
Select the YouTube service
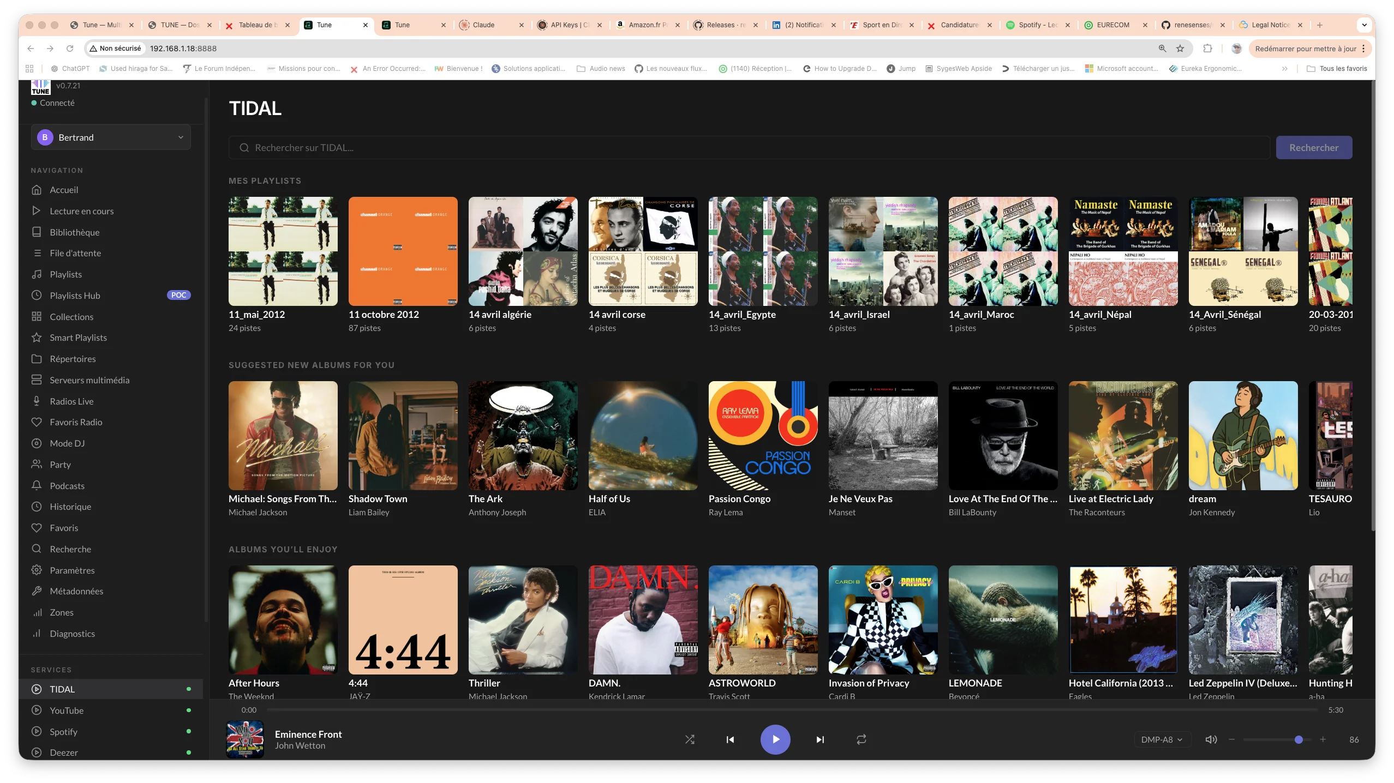pos(111,710)
